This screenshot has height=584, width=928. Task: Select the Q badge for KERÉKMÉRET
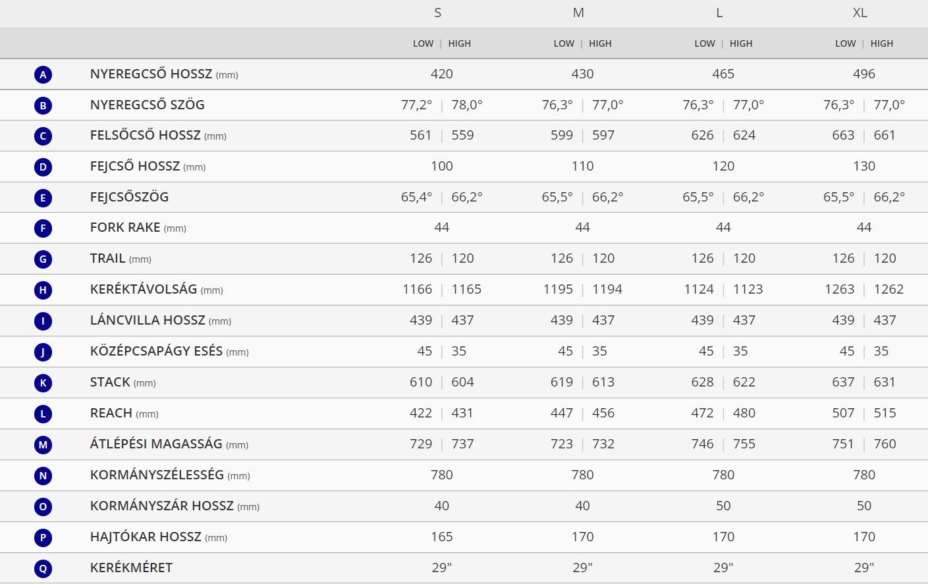43,568
